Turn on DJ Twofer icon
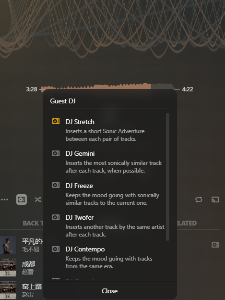Viewport: 225px width, 300px height. pos(56,217)
